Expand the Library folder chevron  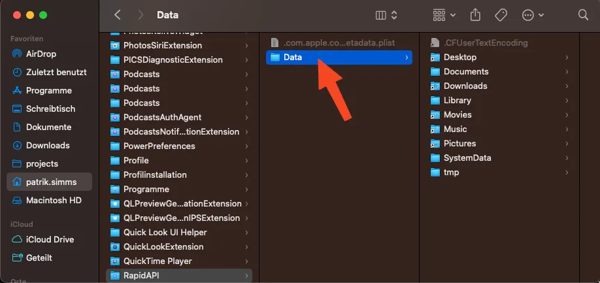(x=567, y=101)
